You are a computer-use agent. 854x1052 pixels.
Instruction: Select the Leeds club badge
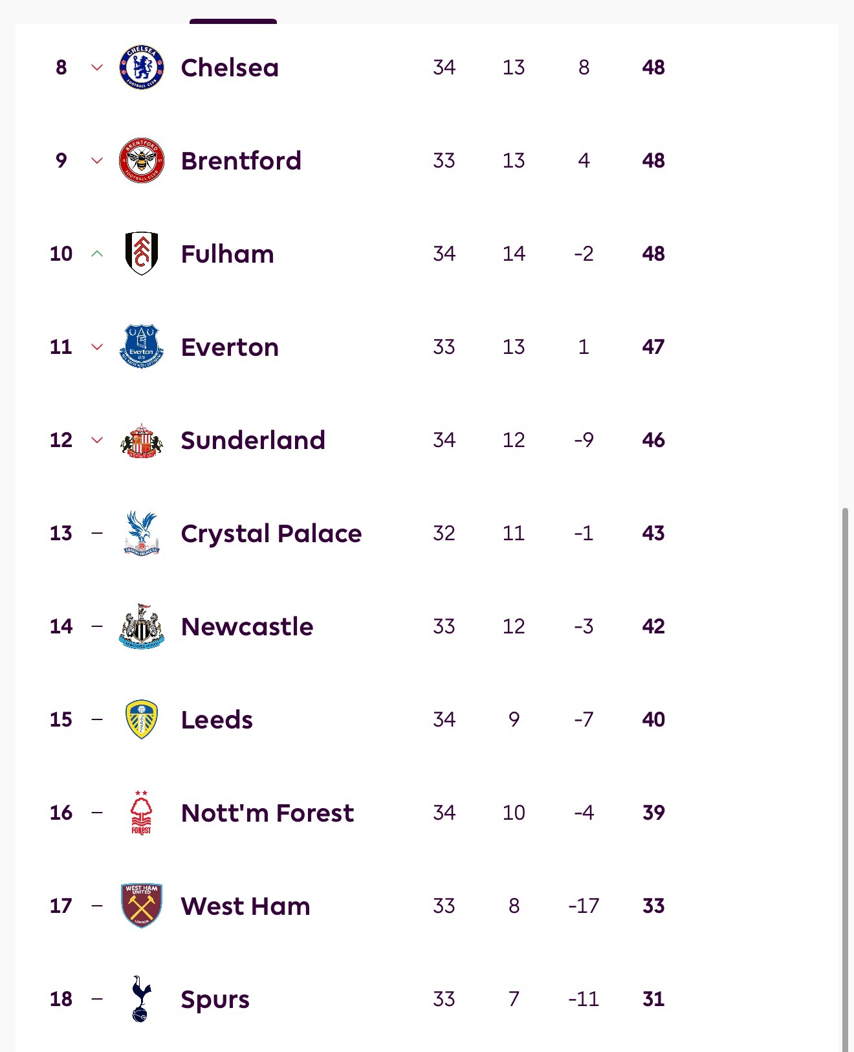(142, 719)
